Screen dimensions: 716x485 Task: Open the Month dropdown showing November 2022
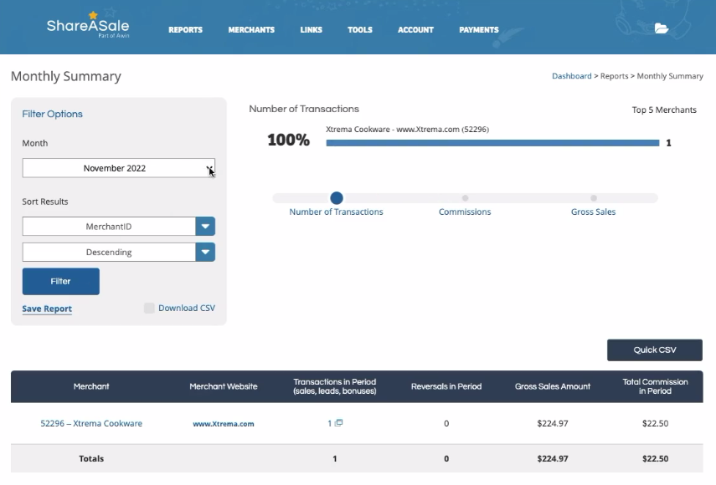click(119, 168)
